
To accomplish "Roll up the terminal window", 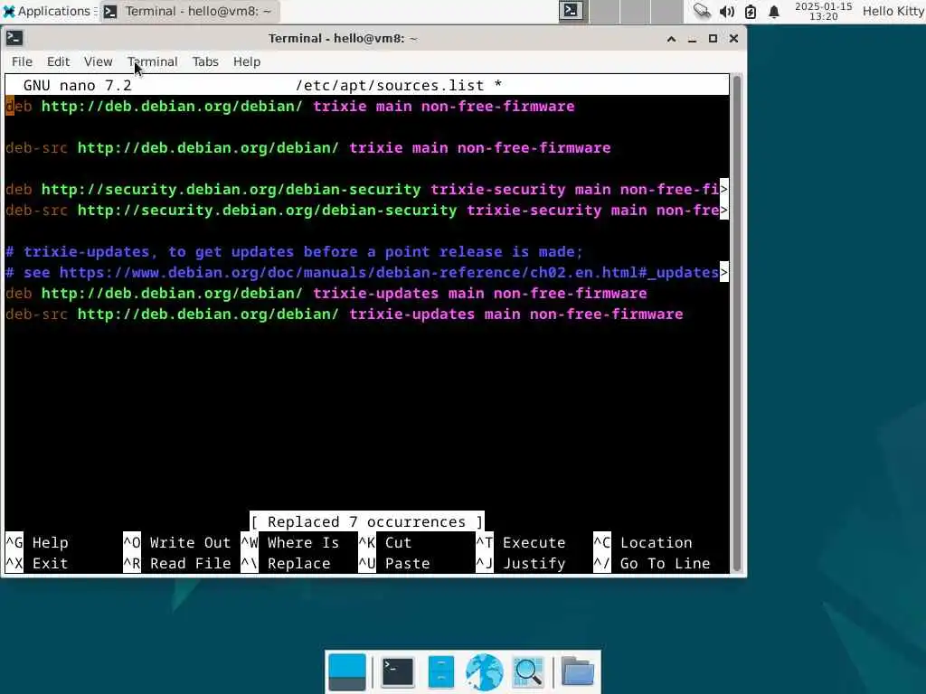I will point(672,39).
